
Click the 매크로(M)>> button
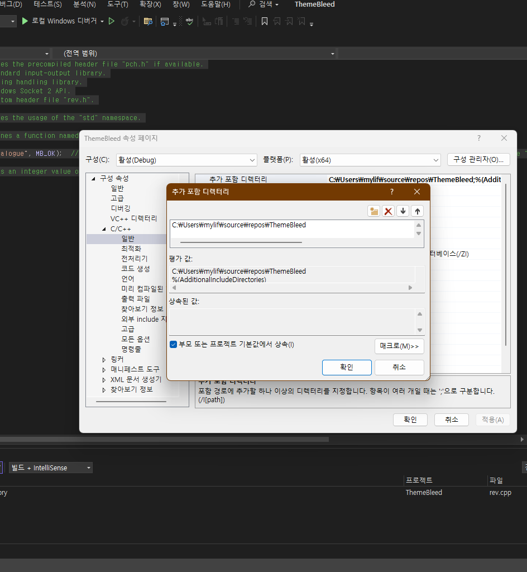click(x=400, y=346)
